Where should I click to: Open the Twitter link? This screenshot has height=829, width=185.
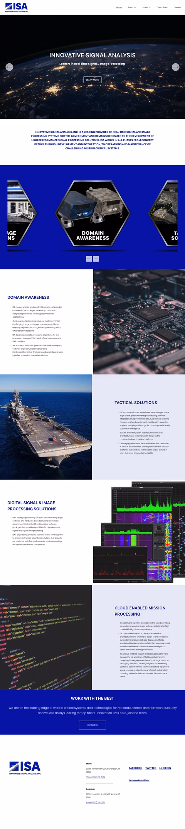[151, 768]
